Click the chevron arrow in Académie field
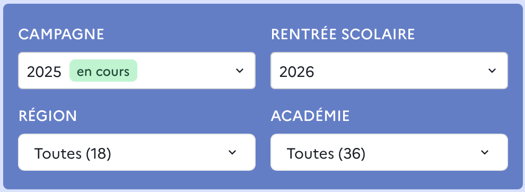 click(485, 152)
